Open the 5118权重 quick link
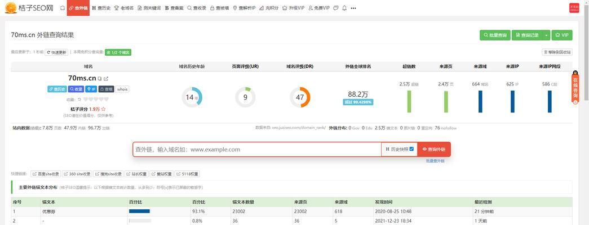 (x=187, y=174)
